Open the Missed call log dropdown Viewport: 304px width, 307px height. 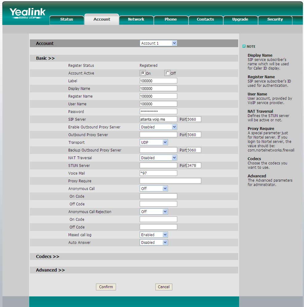154,235
